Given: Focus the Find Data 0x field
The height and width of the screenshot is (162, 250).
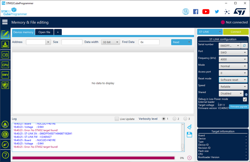Looking at the screenshot, I should 149,42.
